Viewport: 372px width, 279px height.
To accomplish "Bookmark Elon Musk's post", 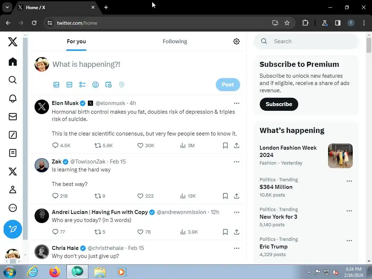I will (225, 145).
